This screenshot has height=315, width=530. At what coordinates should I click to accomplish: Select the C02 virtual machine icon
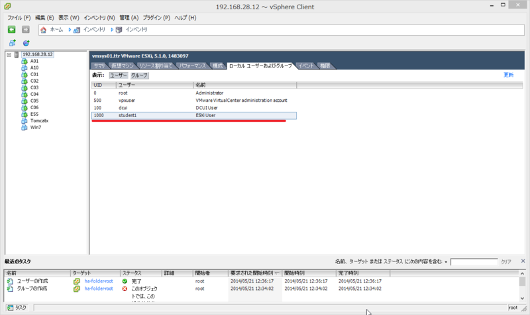(25, 81)
